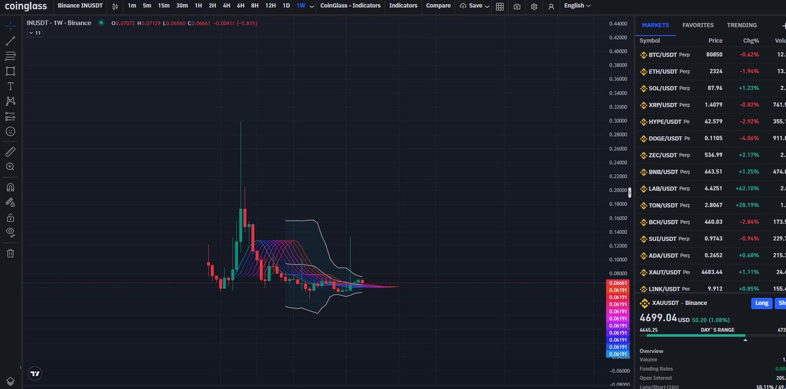The height and width of the screenshot is (389, 786).
Task: Click the green market status dot
Action: 100,23
